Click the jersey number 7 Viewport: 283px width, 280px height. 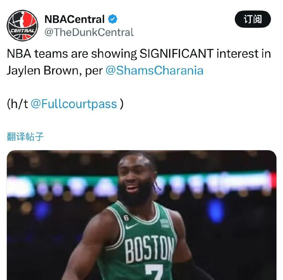coord(154,272)
